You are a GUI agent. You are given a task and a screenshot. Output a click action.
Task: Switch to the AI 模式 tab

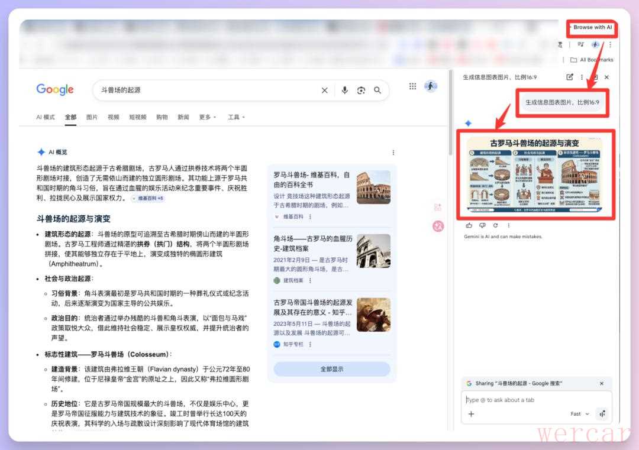point(46,117)
